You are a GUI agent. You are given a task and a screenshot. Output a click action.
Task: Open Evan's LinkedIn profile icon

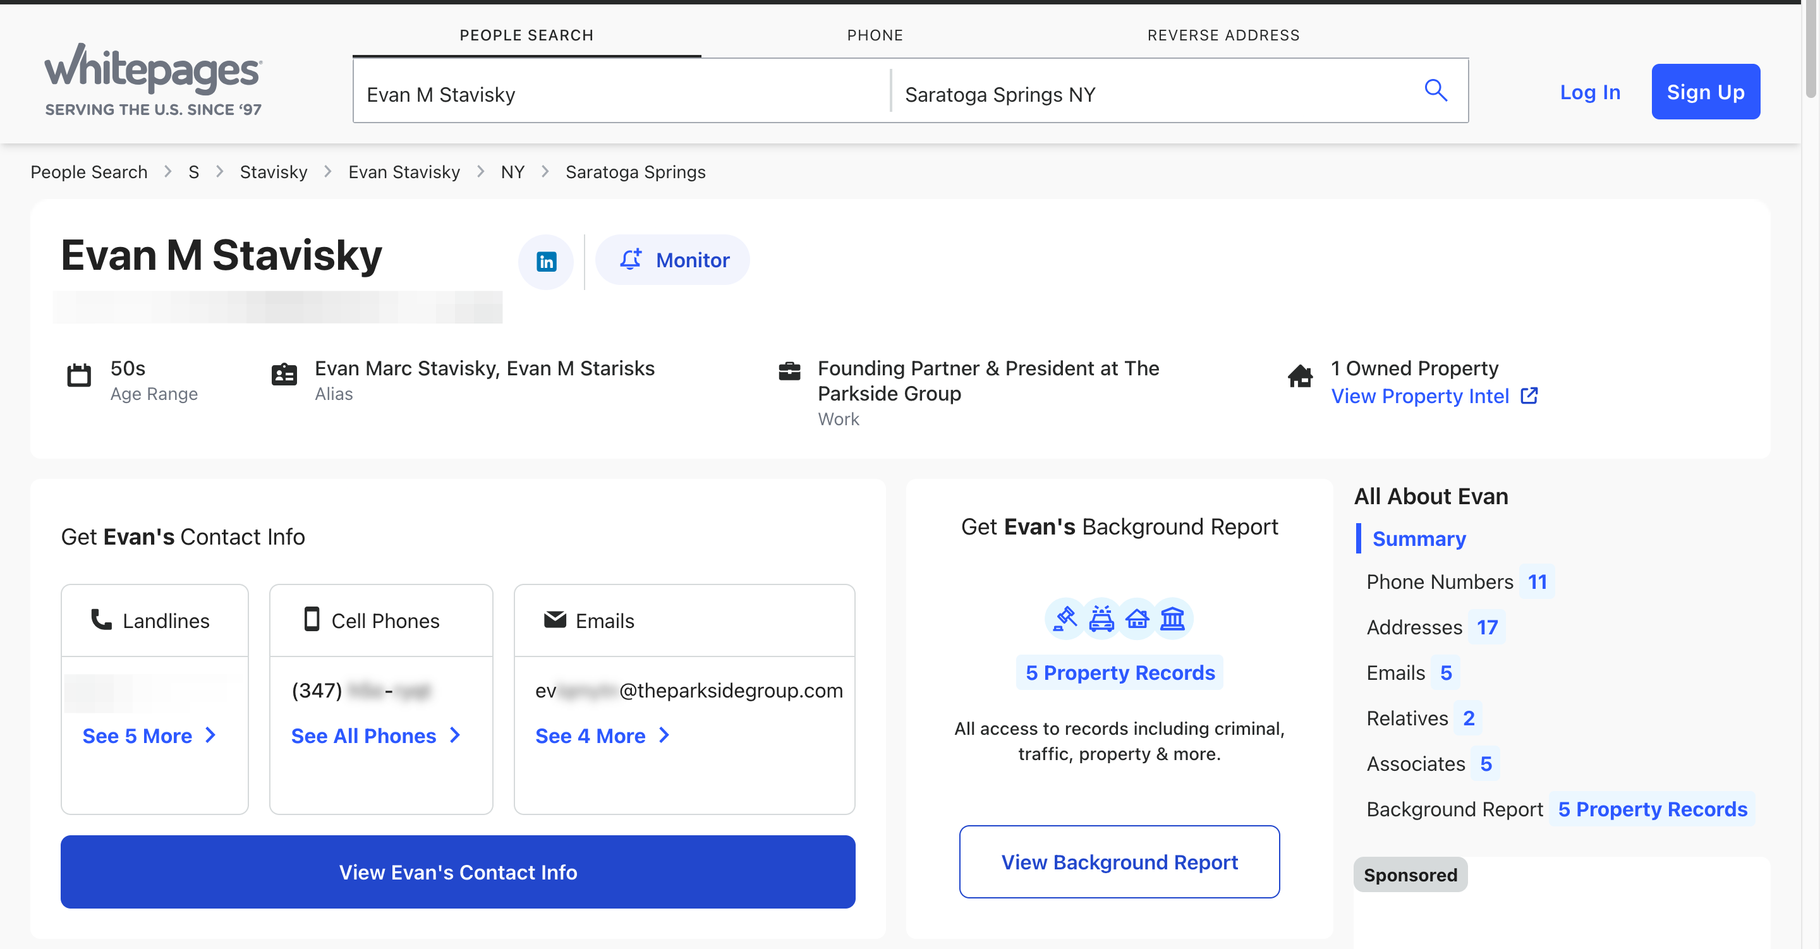(x=546, y=262)
